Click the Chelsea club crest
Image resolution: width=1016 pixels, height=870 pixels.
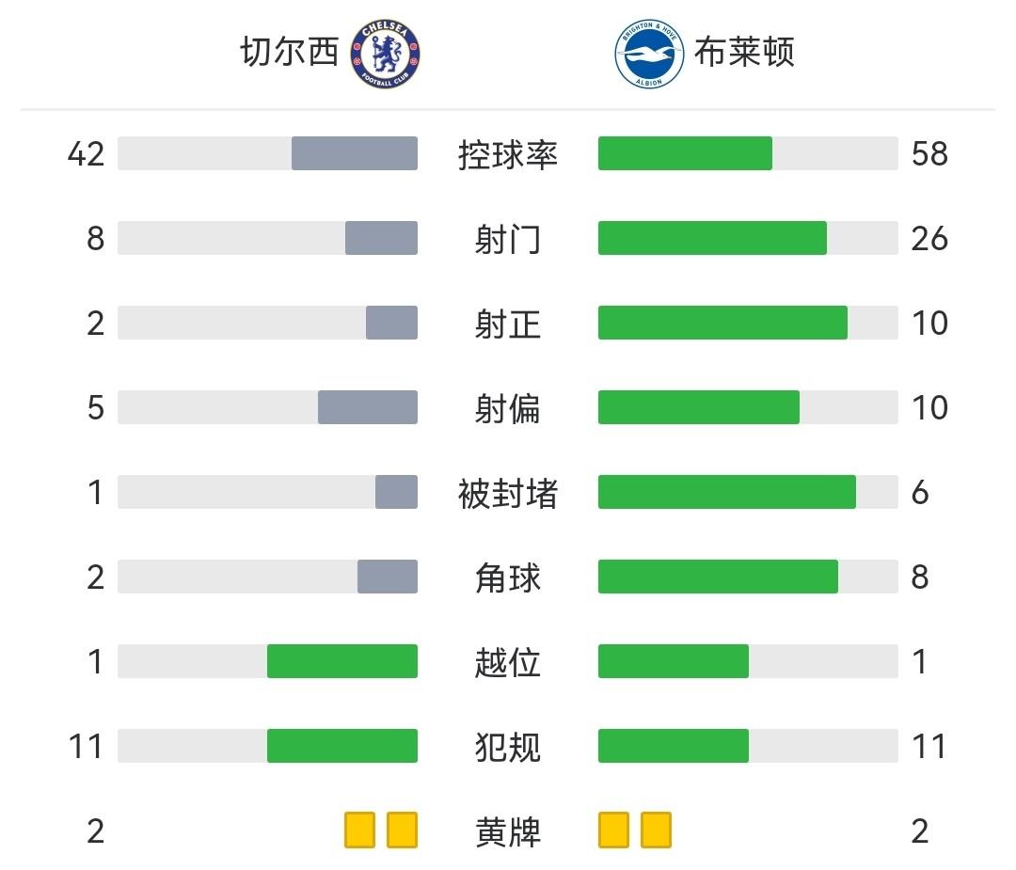click(x=385, y=55)
